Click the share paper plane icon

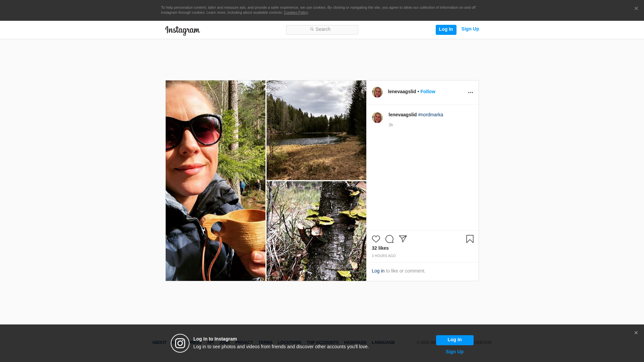(x=402, y=239)
